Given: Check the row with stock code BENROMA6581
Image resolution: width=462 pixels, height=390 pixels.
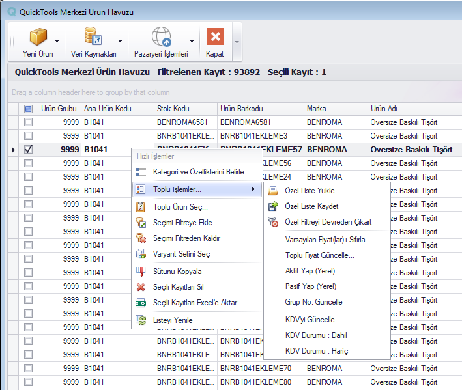Looking at the screenshot, I should pos(28,122).
